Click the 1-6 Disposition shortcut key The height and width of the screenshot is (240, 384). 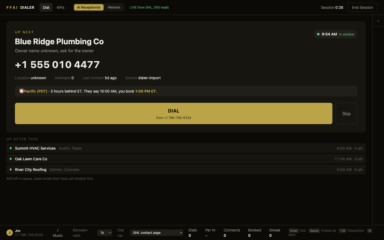(x=343, y=231)
